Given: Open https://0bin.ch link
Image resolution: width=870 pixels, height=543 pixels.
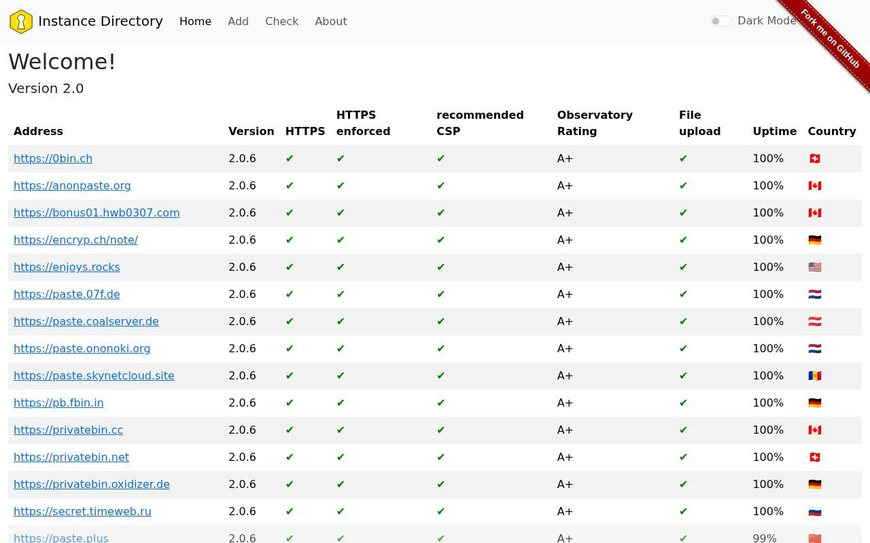Looking at the screenshot, I should pyautogui.click(x=53, y=158).
